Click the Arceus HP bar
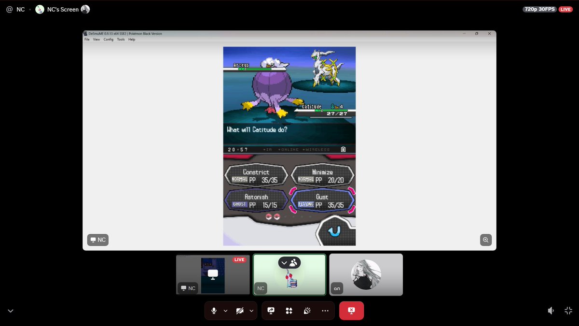Screen dimensions: 579x326 (255, 69)
